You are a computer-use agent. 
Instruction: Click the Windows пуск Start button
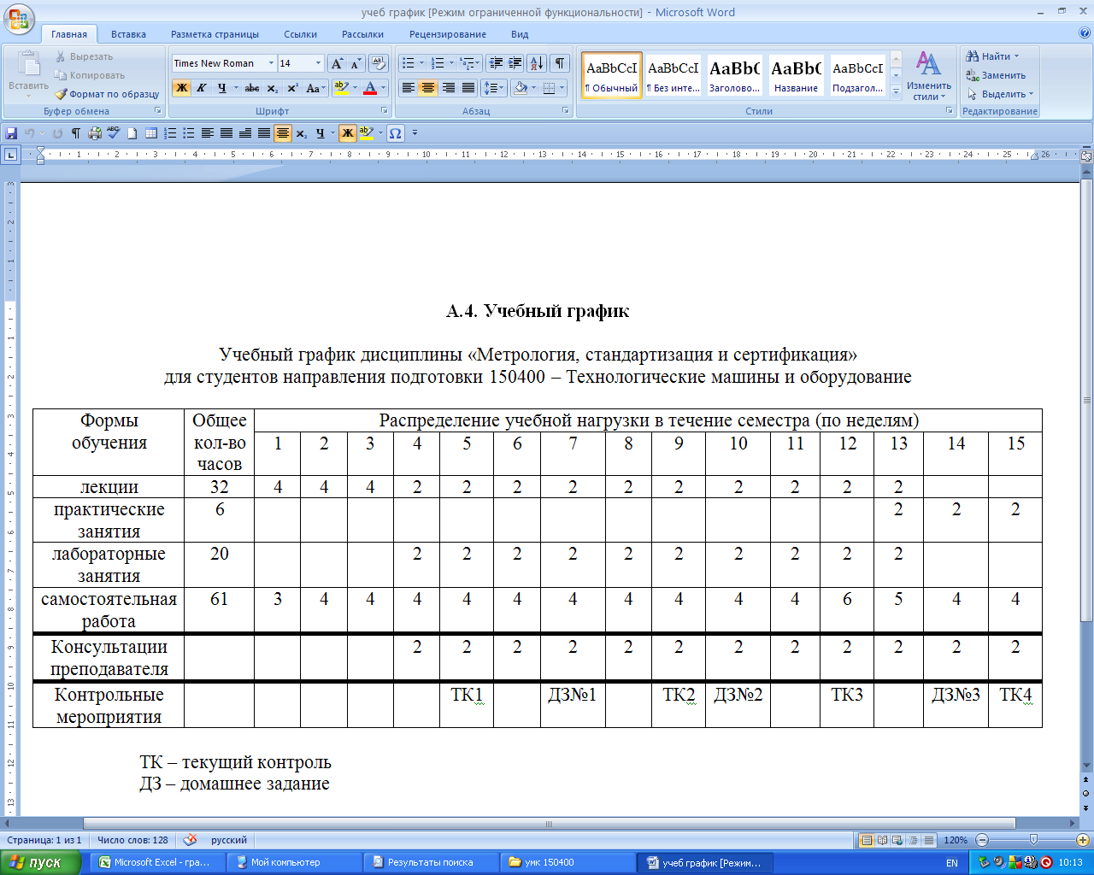pyautogui.click(x=40, y=862)
